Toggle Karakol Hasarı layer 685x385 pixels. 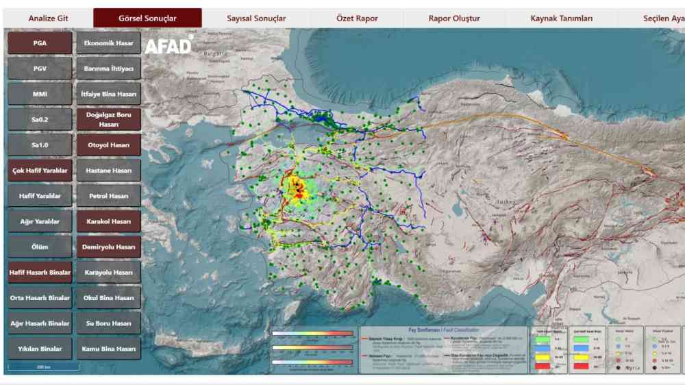point(109,221)
